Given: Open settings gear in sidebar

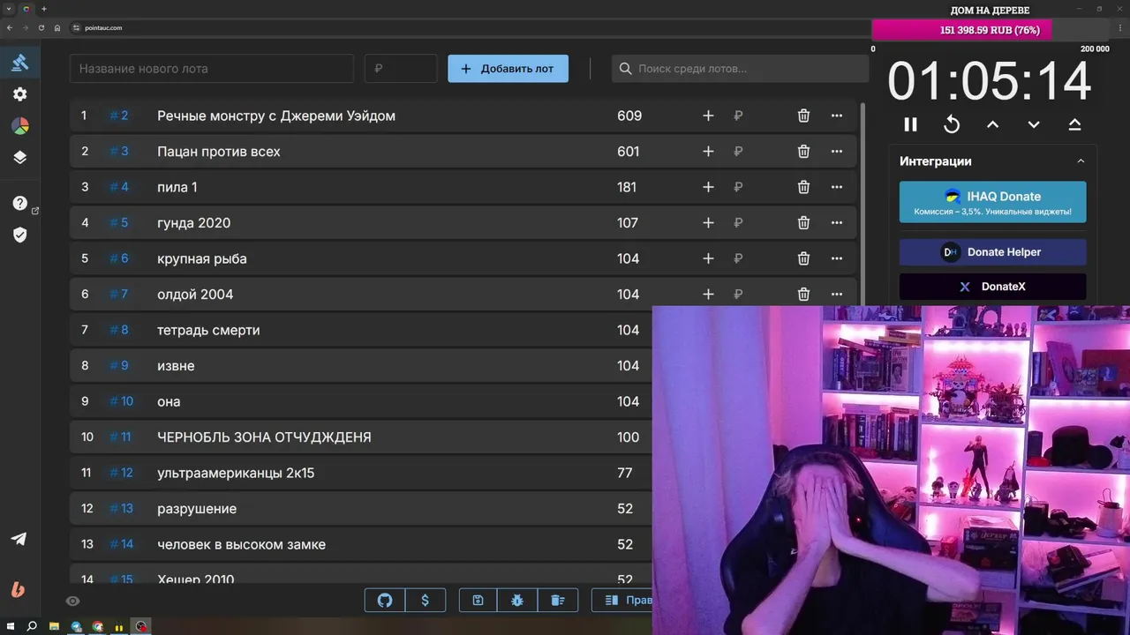Looking at the screenshot, I should tap(19, 94).
